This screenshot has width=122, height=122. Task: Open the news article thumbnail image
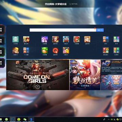point(106,63)
